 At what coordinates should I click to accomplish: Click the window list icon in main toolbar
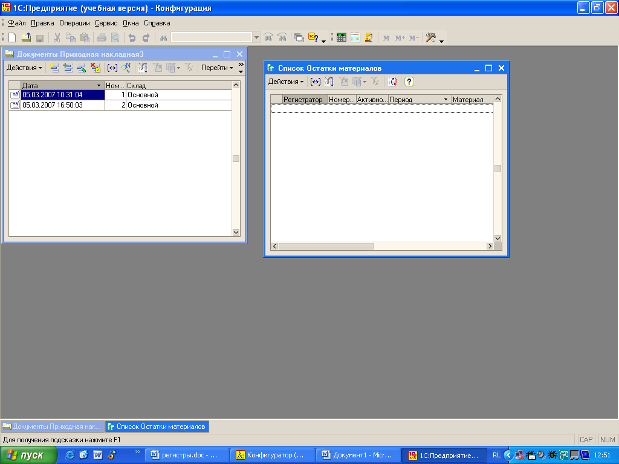[x=299, y=38]
